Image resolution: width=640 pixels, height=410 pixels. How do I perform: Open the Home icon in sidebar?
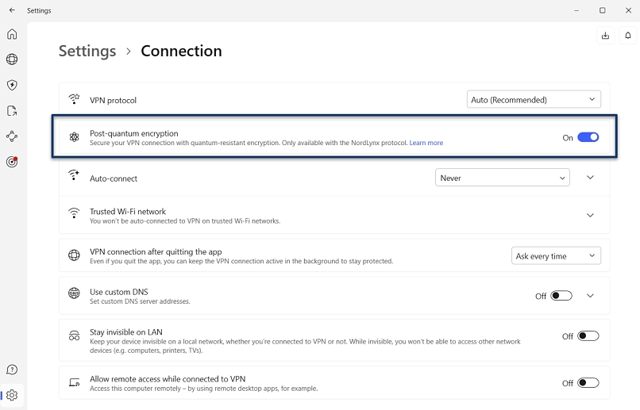pyautogui.click(x=12, y=34)
